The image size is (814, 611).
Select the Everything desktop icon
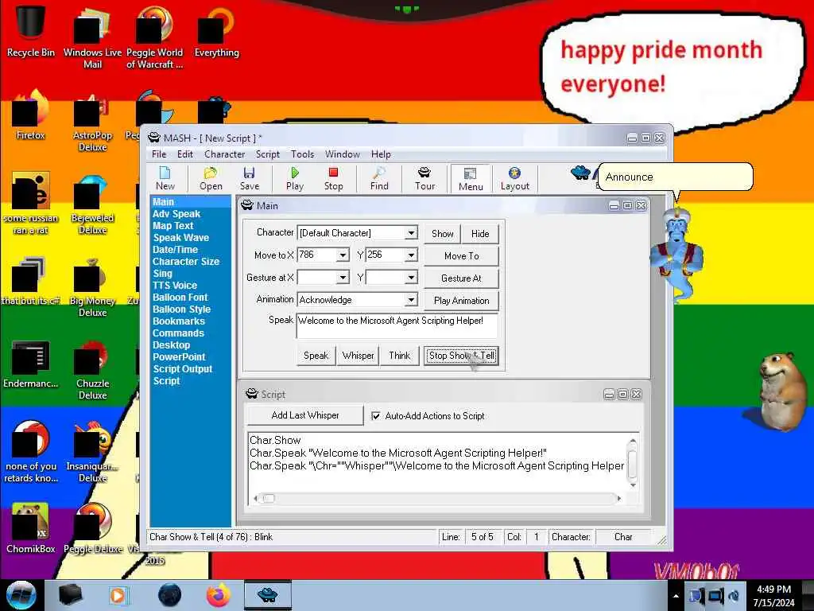[x=216, y=32]
